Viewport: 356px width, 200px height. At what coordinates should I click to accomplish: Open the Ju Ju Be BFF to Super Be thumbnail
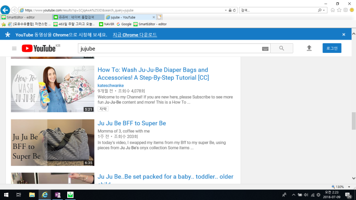[53, 143]
